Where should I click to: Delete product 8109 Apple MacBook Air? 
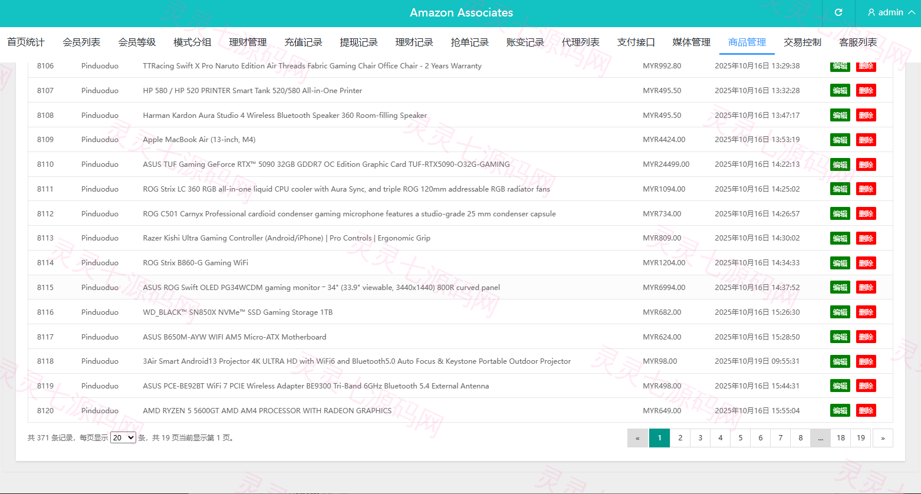pos(866,140)
